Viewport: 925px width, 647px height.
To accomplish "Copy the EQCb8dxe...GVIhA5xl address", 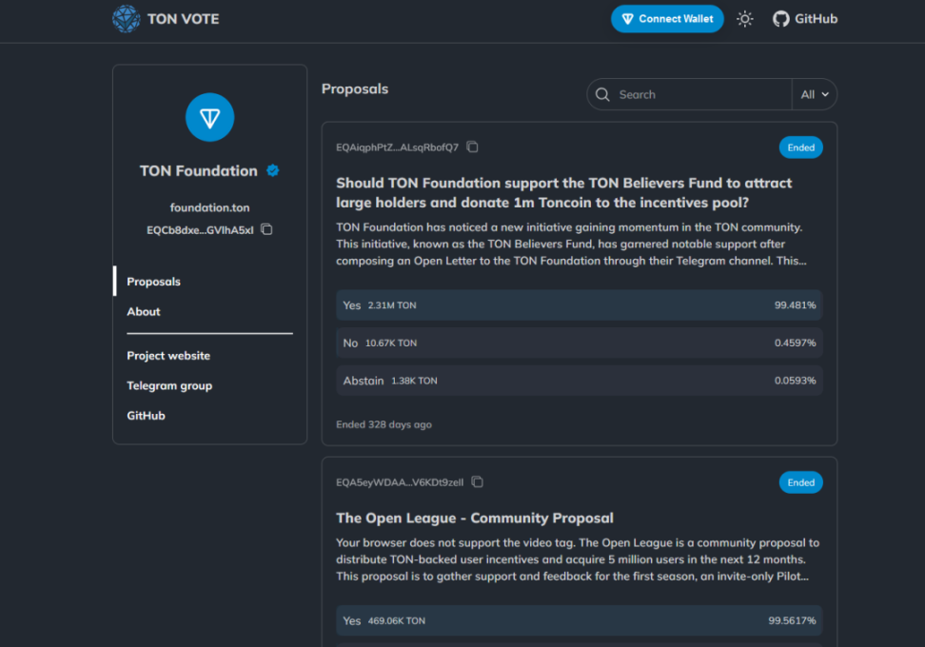I will (266, 229).
